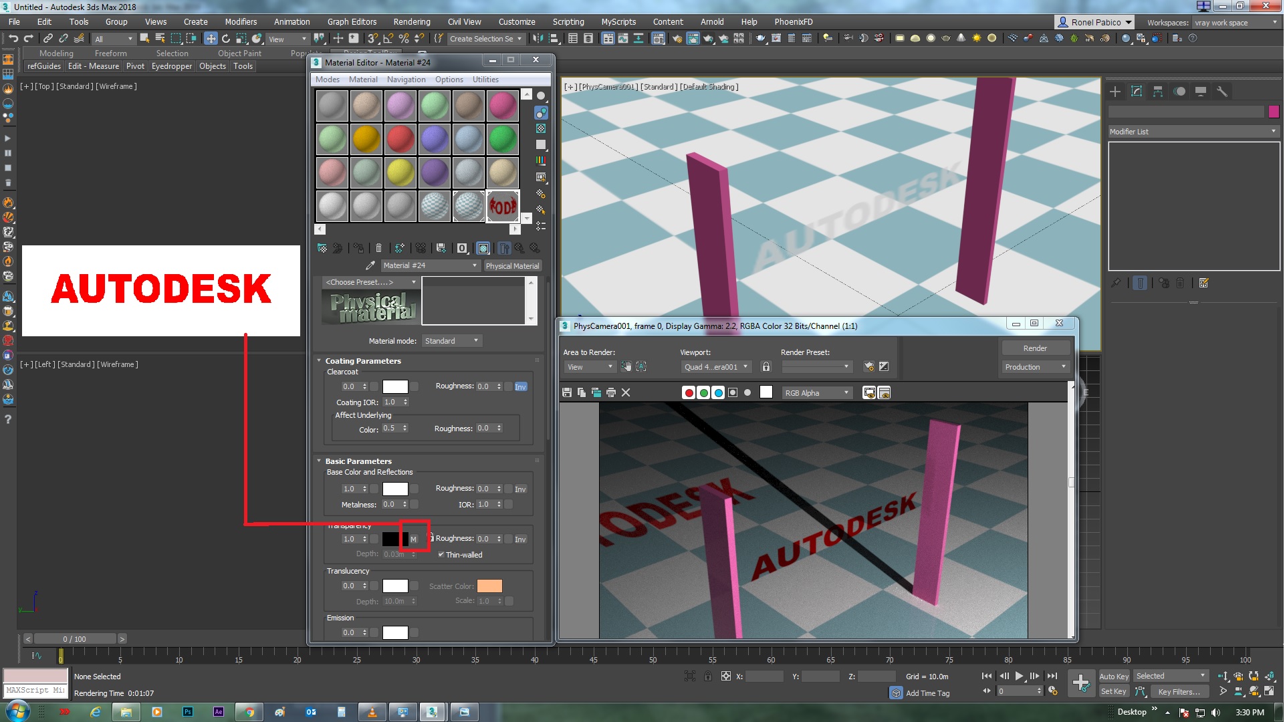
Task: Click the Physical Material button
Action: click(x=513, y=265)
